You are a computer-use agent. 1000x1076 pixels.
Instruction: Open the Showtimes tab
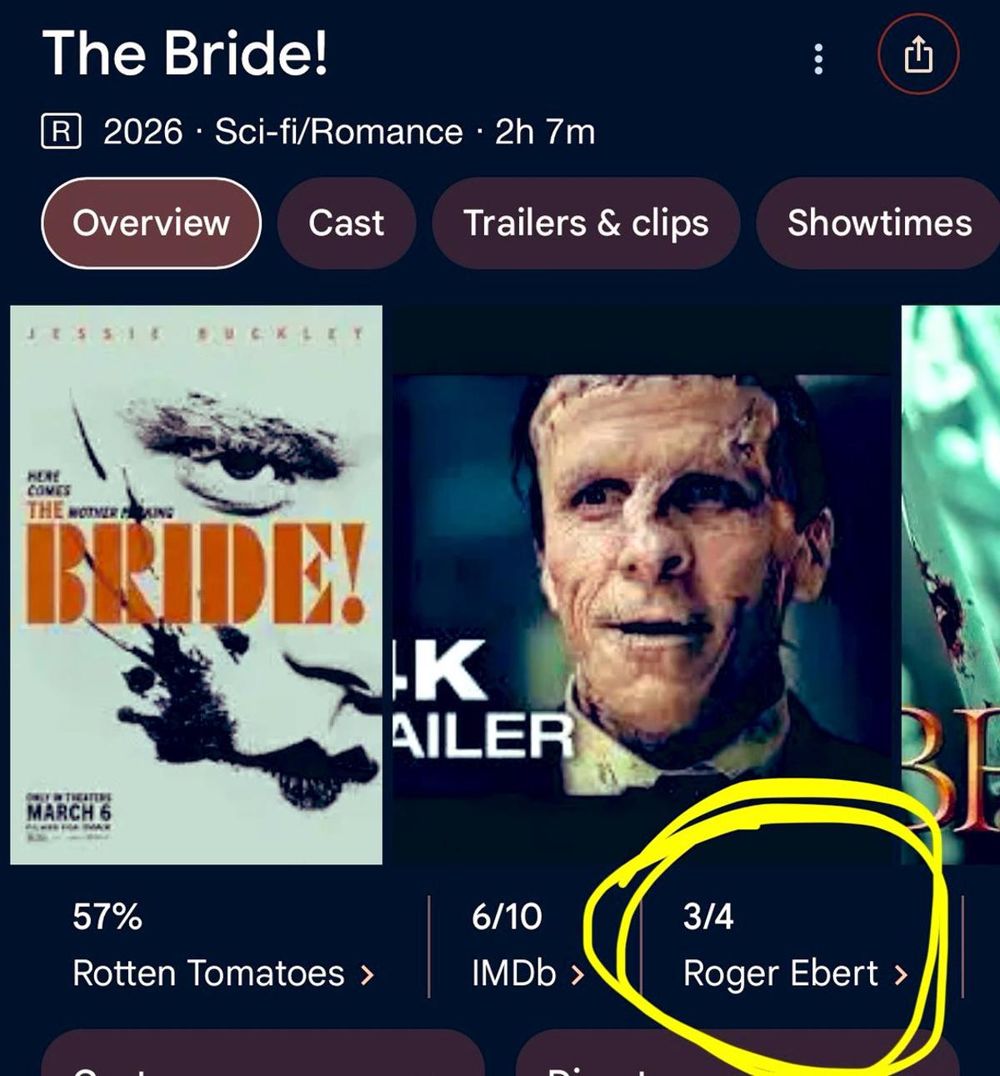coord(878,223)
